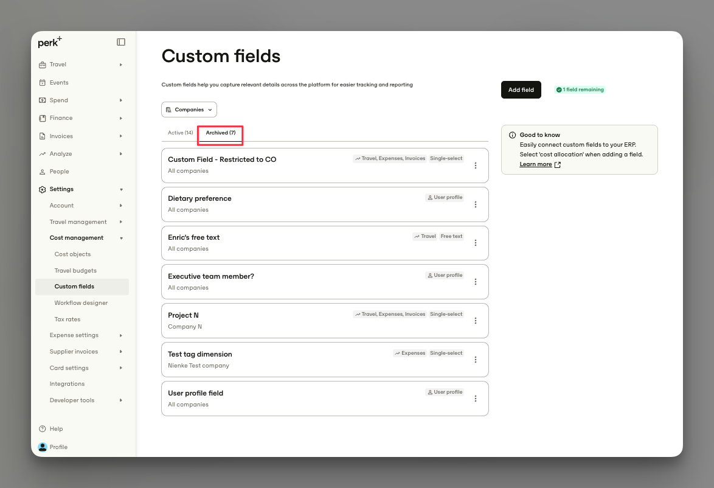714x488 pixels.
Task: Click the Finance sidebar icon
Action: pos(43,118)
